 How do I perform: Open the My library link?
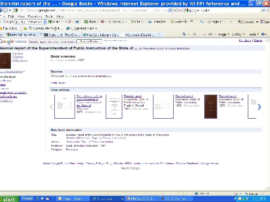click(x=245, y=40)
